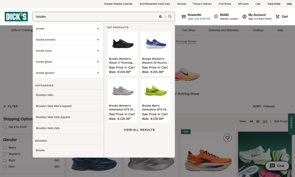Open Brooks Women's Ghost 17 product
Viewport: 295px width, 177px height.
(123, 54)
